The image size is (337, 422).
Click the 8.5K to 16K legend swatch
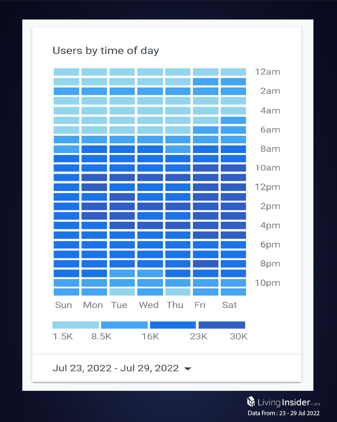point(124,325)
